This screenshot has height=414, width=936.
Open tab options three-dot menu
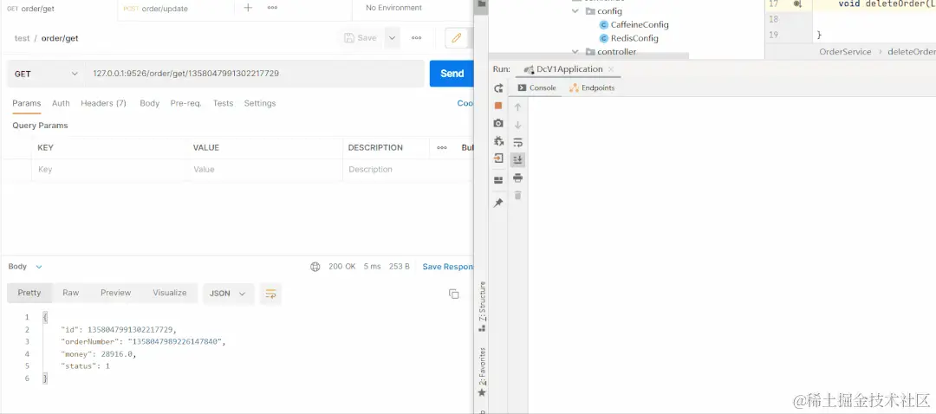272,8
